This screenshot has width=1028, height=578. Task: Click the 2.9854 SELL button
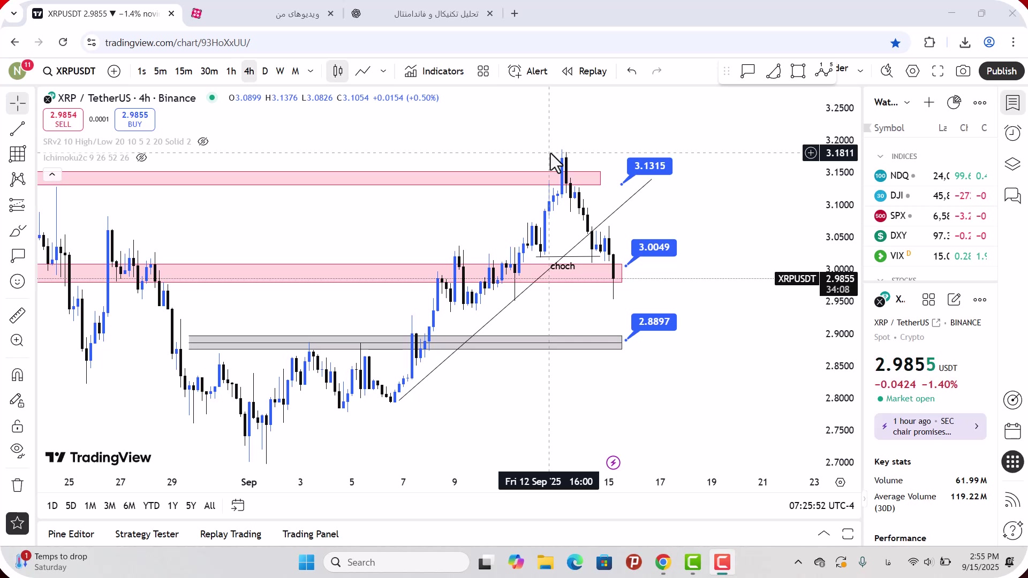63,119
